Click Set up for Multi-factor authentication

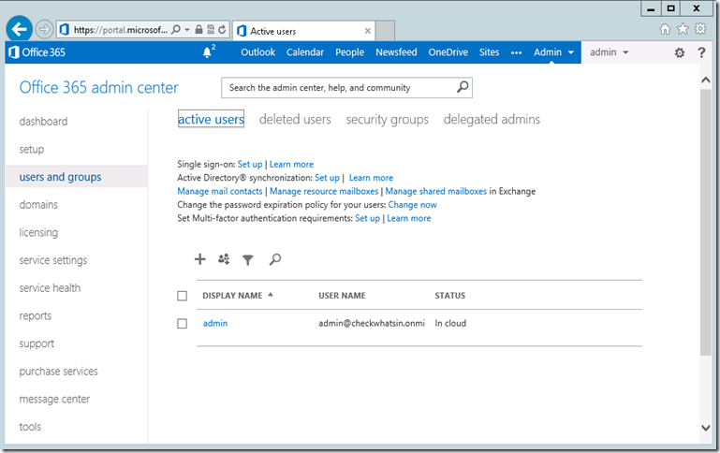(367, 218)
